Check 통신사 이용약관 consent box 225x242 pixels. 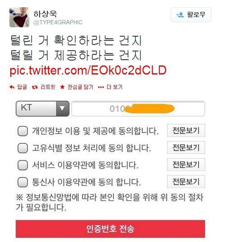[22, 182]
